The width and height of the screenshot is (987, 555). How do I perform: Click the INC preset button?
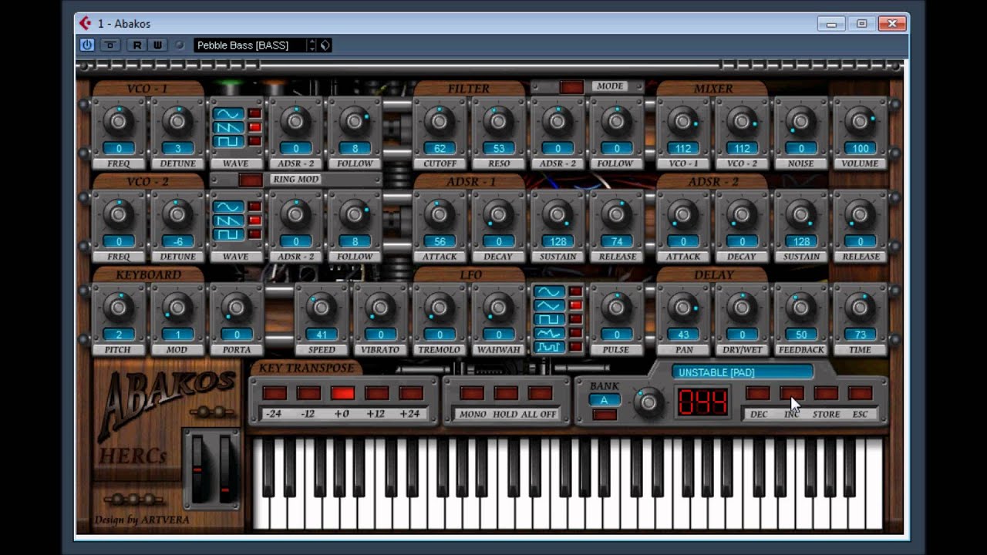(792, 393)
